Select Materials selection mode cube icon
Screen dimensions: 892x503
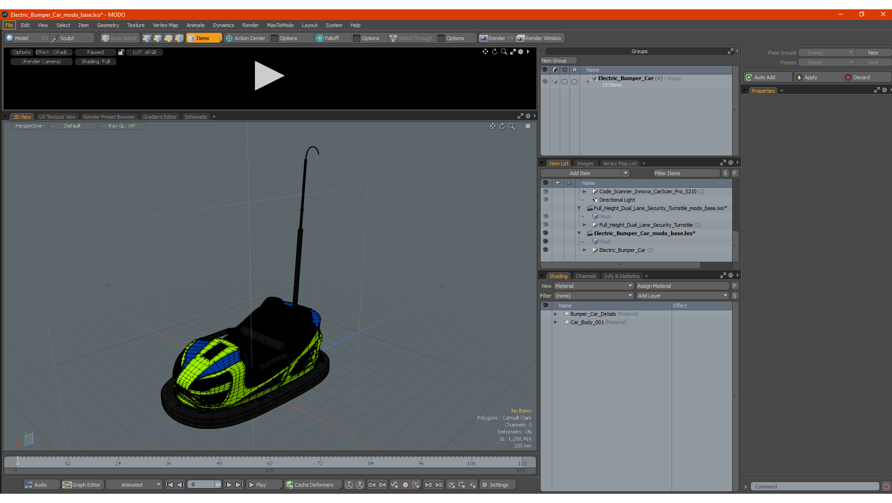pyautogui.click(x=179, y=38)
